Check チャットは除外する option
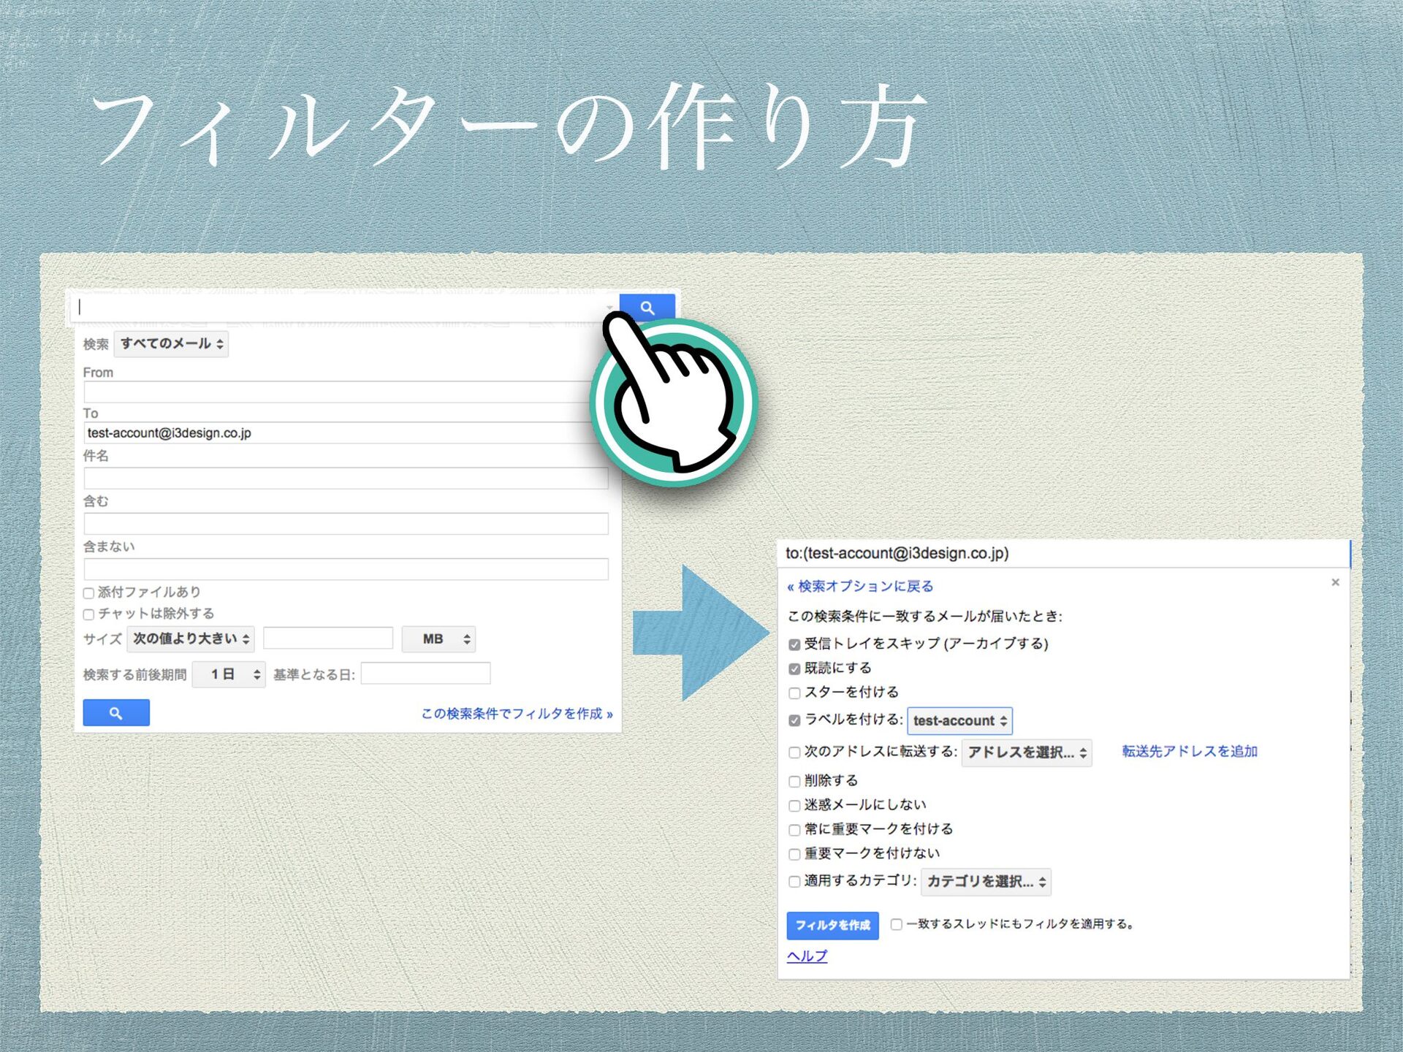1403x1052 pixels. pyautogui.click(x=88, y=614)
